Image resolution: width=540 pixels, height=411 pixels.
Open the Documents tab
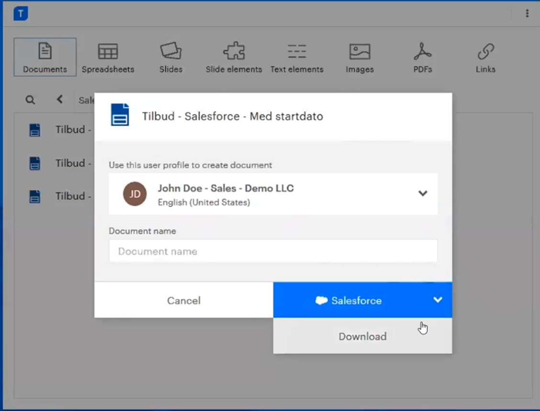coord(45,57)
